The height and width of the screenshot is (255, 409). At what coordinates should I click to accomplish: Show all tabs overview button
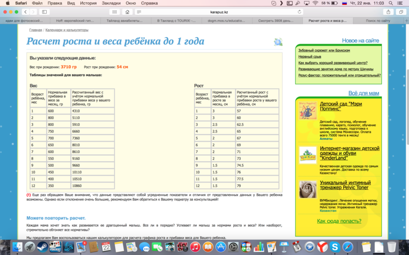401,12
